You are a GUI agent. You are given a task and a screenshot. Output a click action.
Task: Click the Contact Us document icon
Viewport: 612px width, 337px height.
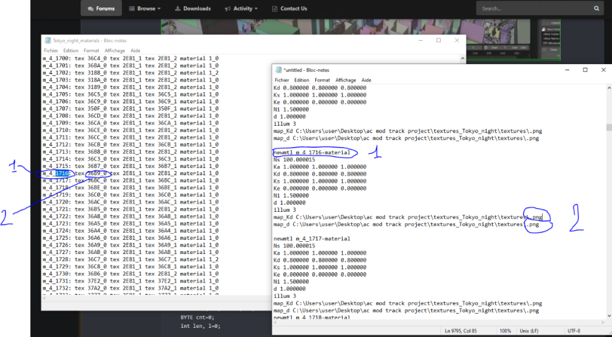point(275,9)
